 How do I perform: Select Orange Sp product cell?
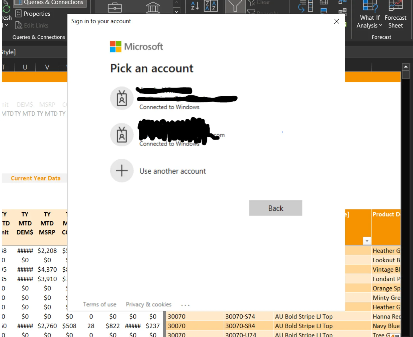click(x=386, y=288)
